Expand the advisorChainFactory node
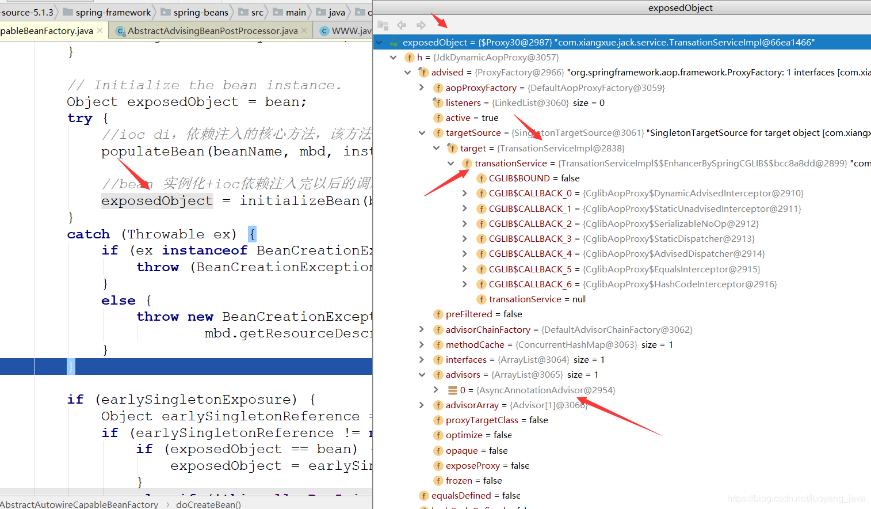 [x=422, y=329]
